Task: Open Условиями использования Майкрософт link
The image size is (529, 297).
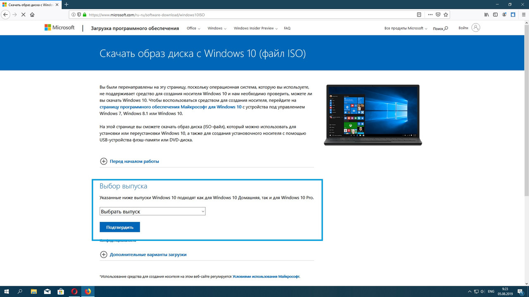Action: (266, 276)
